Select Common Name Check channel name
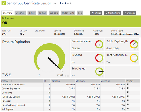 coord(13,85)
